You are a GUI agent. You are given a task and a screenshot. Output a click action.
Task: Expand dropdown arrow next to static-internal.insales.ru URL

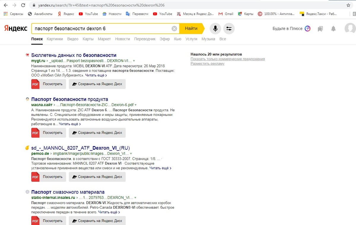pos(136,198)
